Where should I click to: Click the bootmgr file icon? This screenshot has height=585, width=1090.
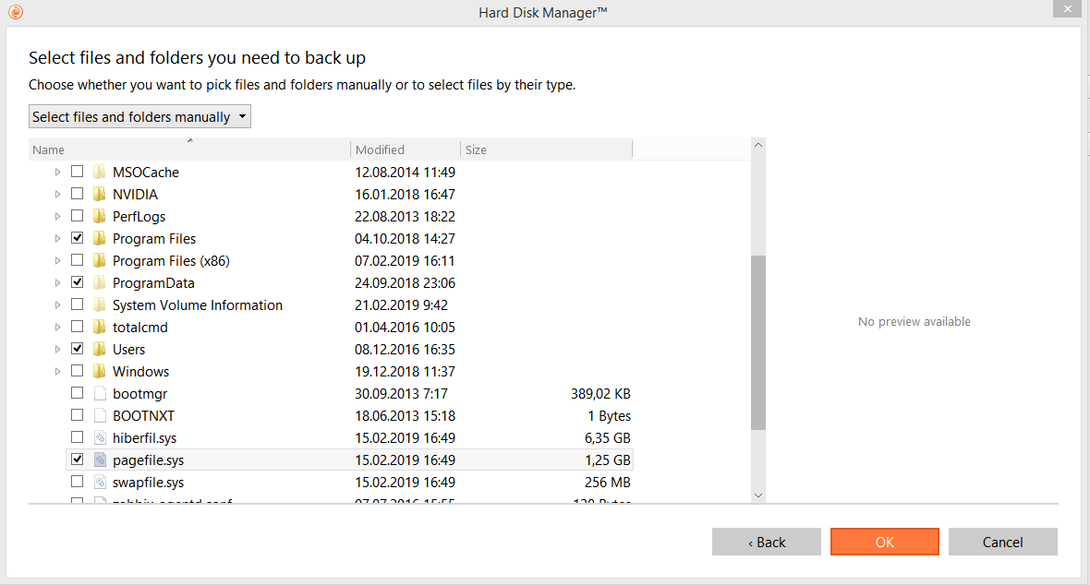[100, 394]
